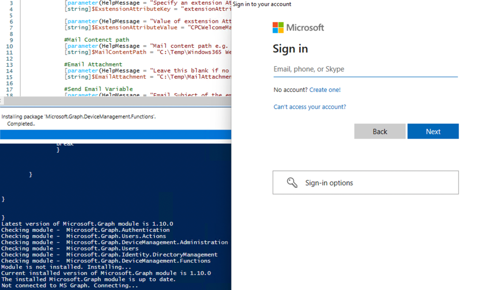The height and width of the screenshot is (290, 485).
Task: Click line number 9 in the editor
Action: tap(11, 40)
